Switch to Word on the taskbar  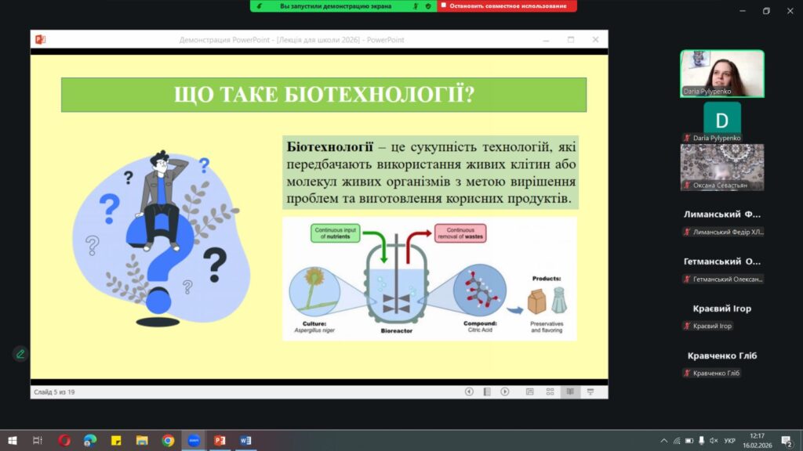click(245, 440)
